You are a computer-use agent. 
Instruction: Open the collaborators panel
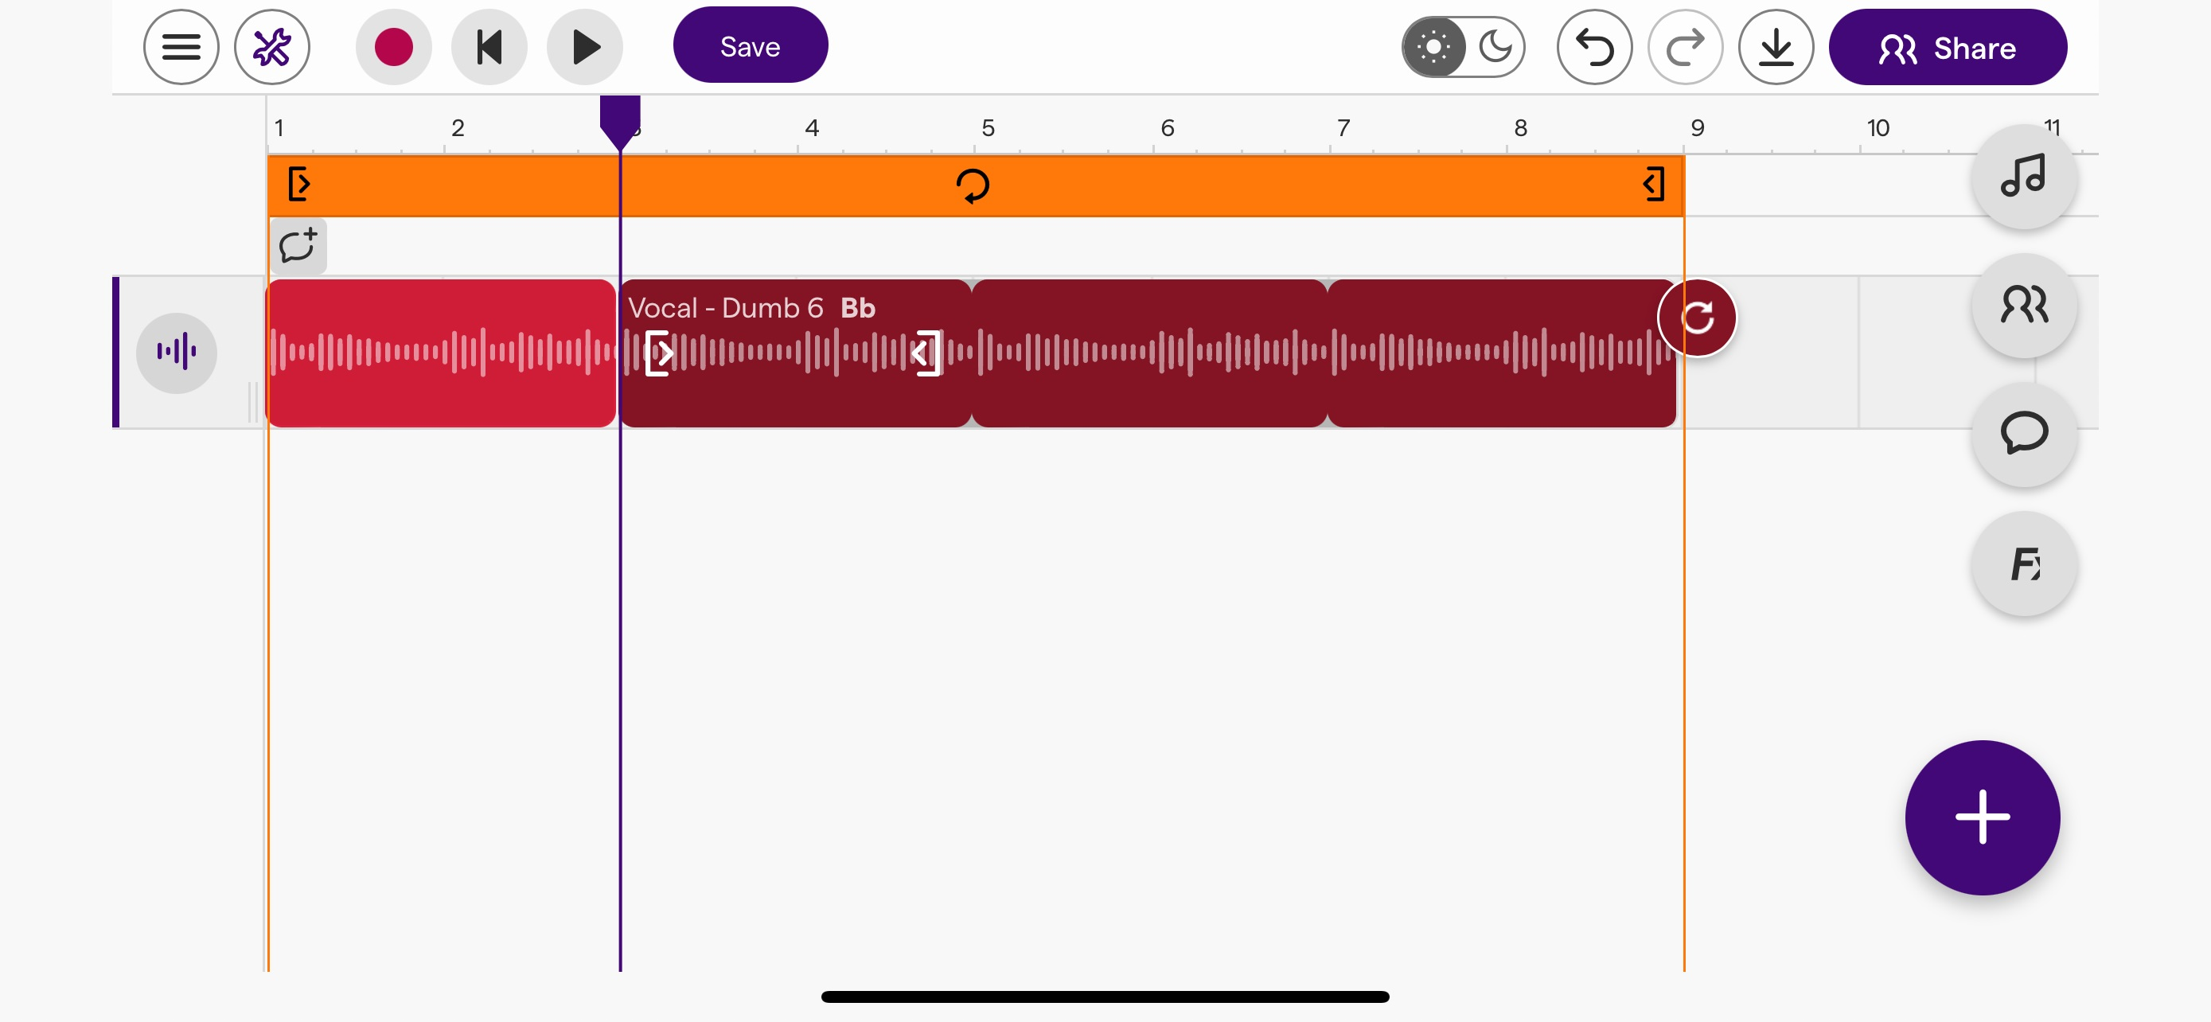click(2024, 305)
